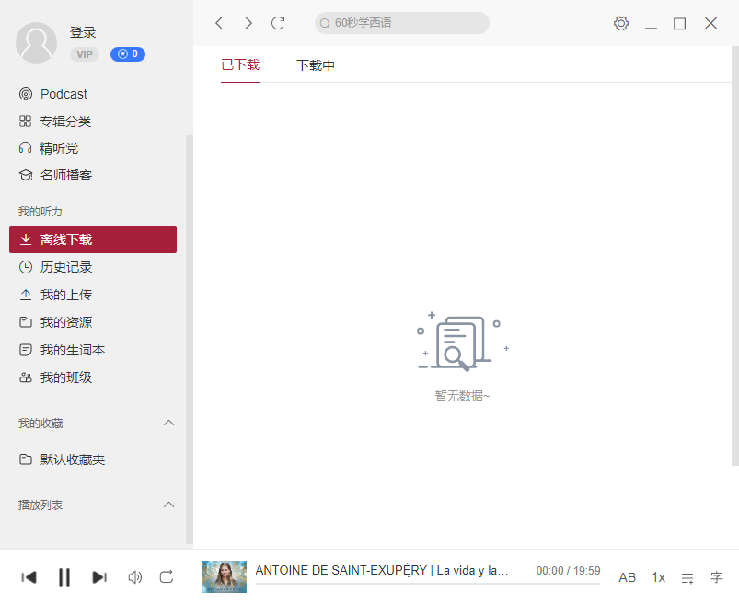The width and height of the screenshot is (739, 604).
Task: Click the 登录 login link
Action: point(83,32)
